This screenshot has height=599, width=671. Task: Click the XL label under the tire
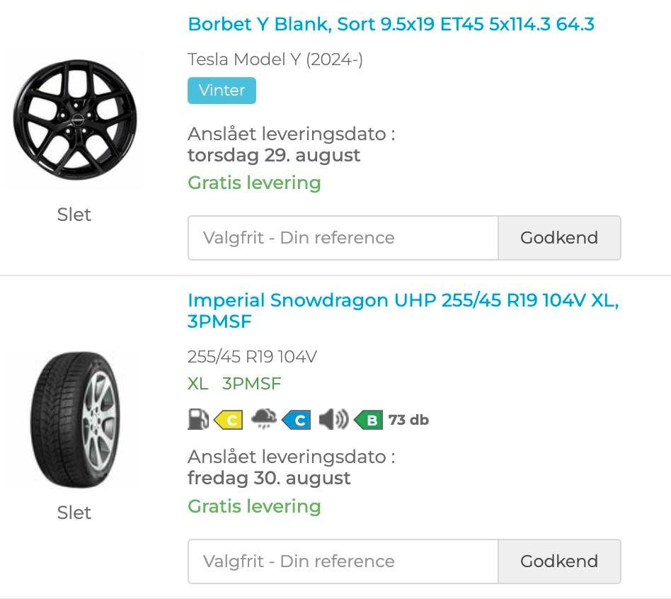pos(198,384)
